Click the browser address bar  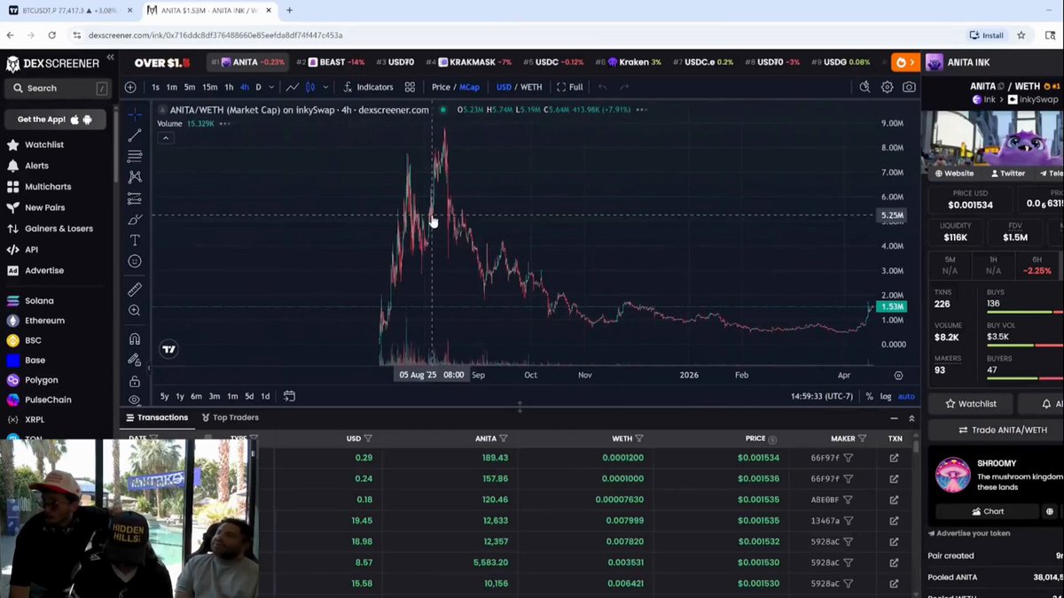point(514,35)
